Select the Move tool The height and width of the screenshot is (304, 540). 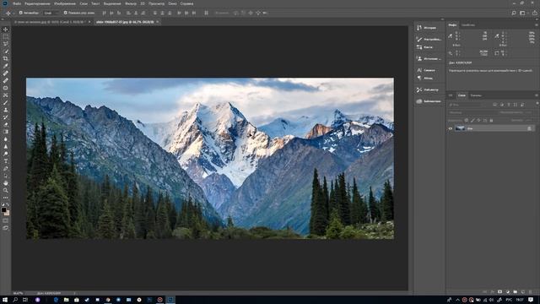6,30
